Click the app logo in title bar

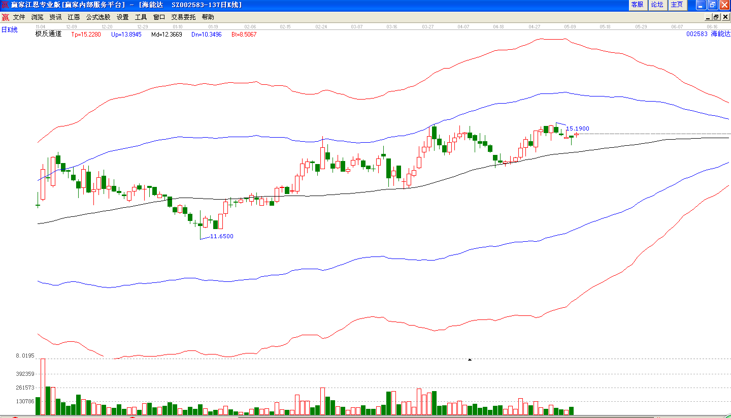coord(5,5)
